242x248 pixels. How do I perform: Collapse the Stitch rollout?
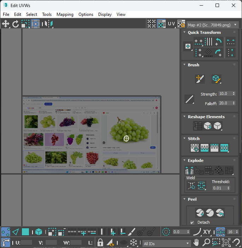pyautogui.click(x=184, y=138)
